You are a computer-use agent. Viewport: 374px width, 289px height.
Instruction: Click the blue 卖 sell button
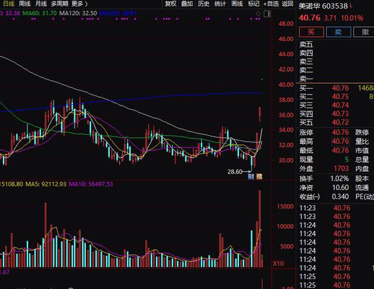click(338, 31)
